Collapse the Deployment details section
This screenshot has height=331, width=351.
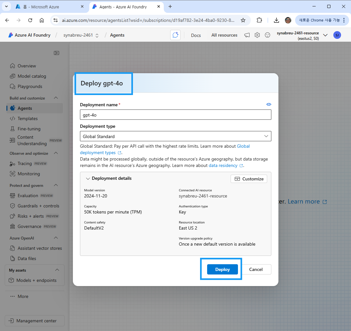point(88,179)
